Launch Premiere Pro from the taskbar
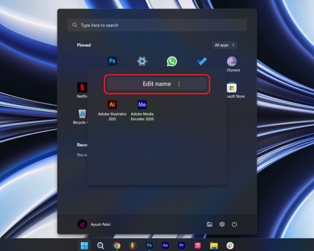Image resolution: width=314 pixels, height=251 pixels. coord(182,245)
